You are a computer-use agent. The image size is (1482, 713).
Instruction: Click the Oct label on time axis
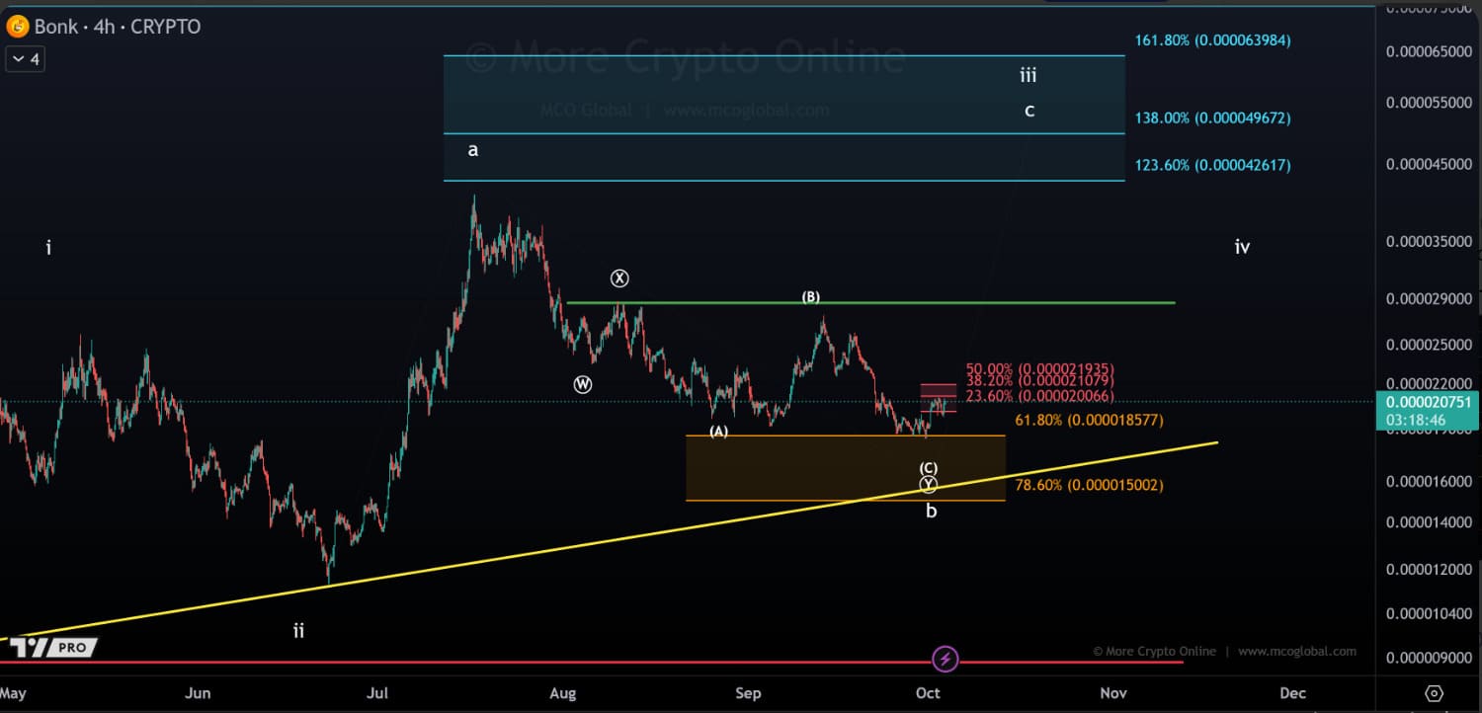pos(928,693)
